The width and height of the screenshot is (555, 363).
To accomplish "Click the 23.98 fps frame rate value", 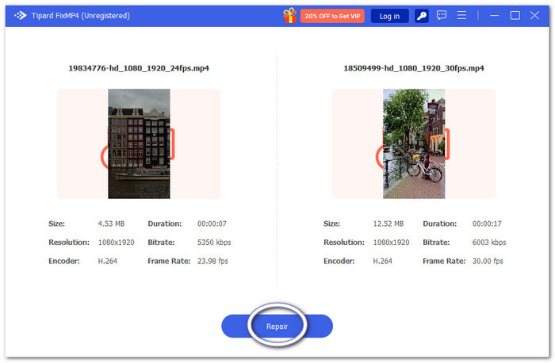I will click(212, 261).
